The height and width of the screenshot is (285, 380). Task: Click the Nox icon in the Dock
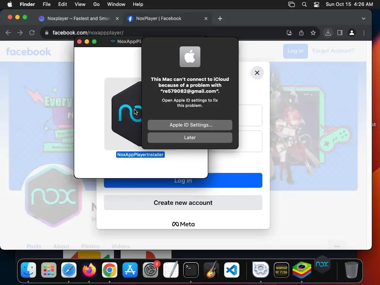click(322, 264)
